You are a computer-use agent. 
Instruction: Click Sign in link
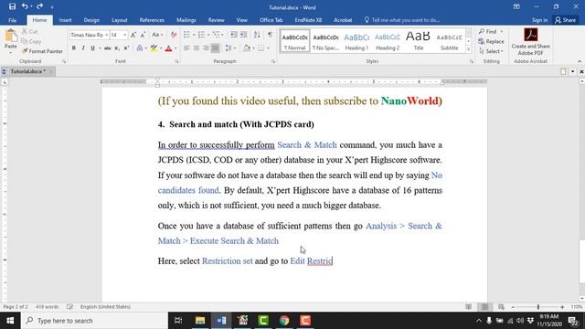coord(539,20)
